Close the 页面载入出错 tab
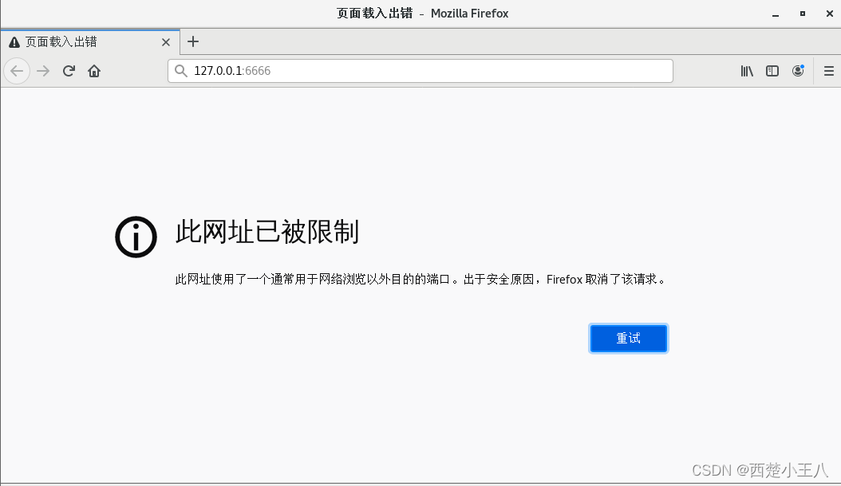This screenshot has width=841, height=486. coord(166,42)
